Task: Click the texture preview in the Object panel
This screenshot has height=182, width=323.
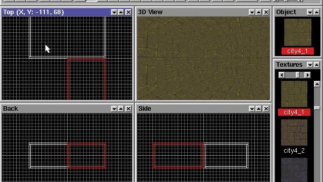Action: [x=298, y=32]
